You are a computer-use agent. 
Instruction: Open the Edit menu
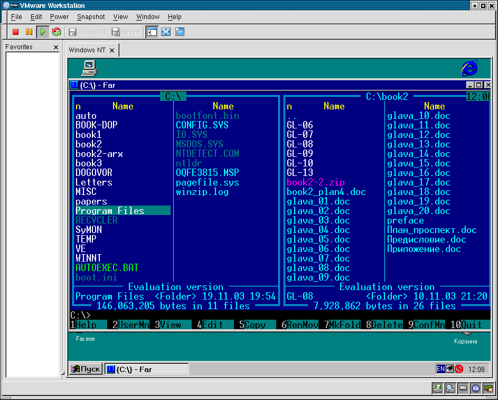tap(36, 17)
